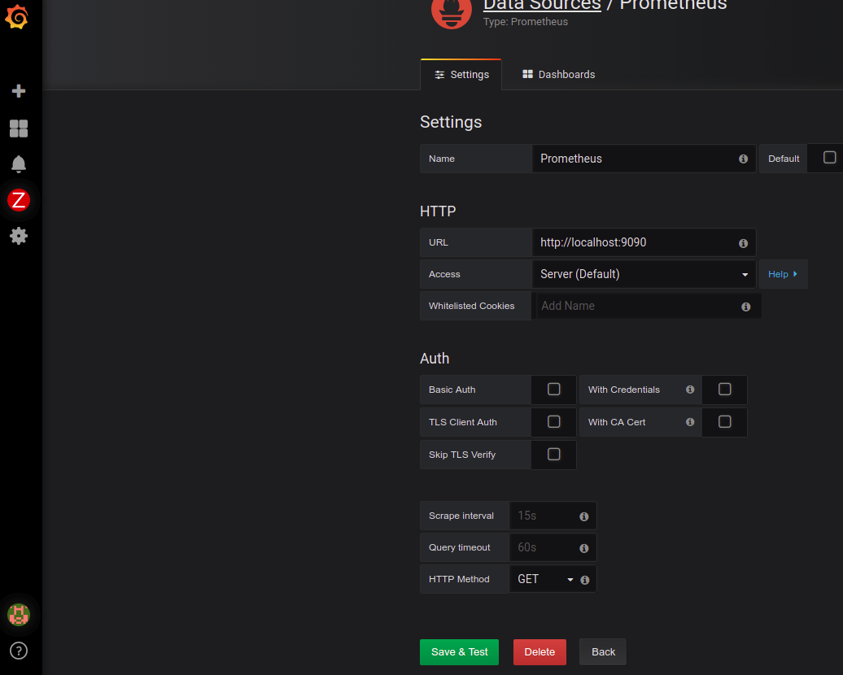Show info tooltip for With Credentials
Image resolution: width=843 pixels, height=675 pixels.
pos(690,390)
